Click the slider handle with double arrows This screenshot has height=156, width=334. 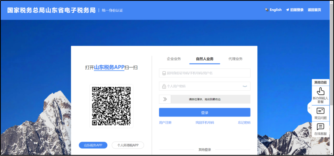point(165,99)
